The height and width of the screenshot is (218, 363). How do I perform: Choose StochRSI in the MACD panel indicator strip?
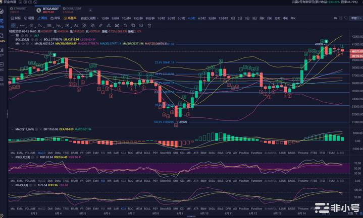[x=165, y=153]
